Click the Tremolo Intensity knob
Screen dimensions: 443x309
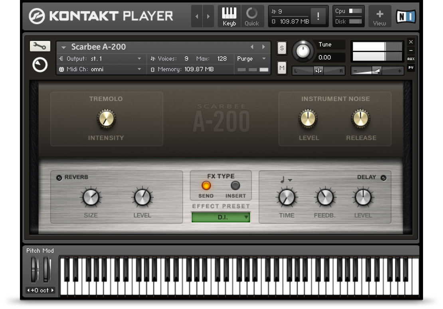point(106,119)
